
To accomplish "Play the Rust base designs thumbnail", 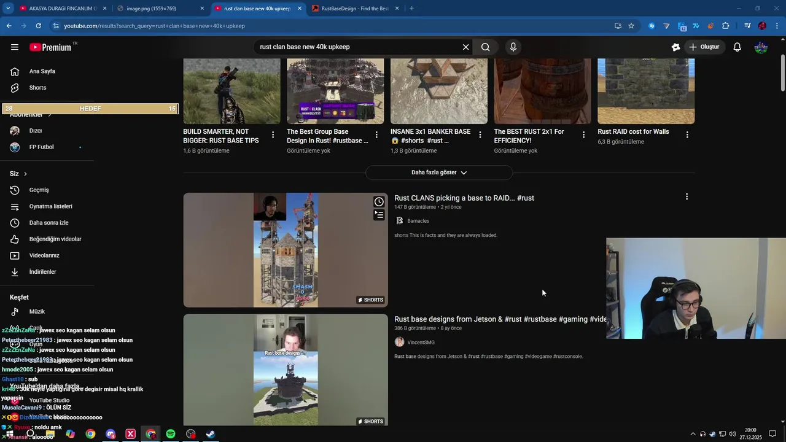I will (286, 370).
